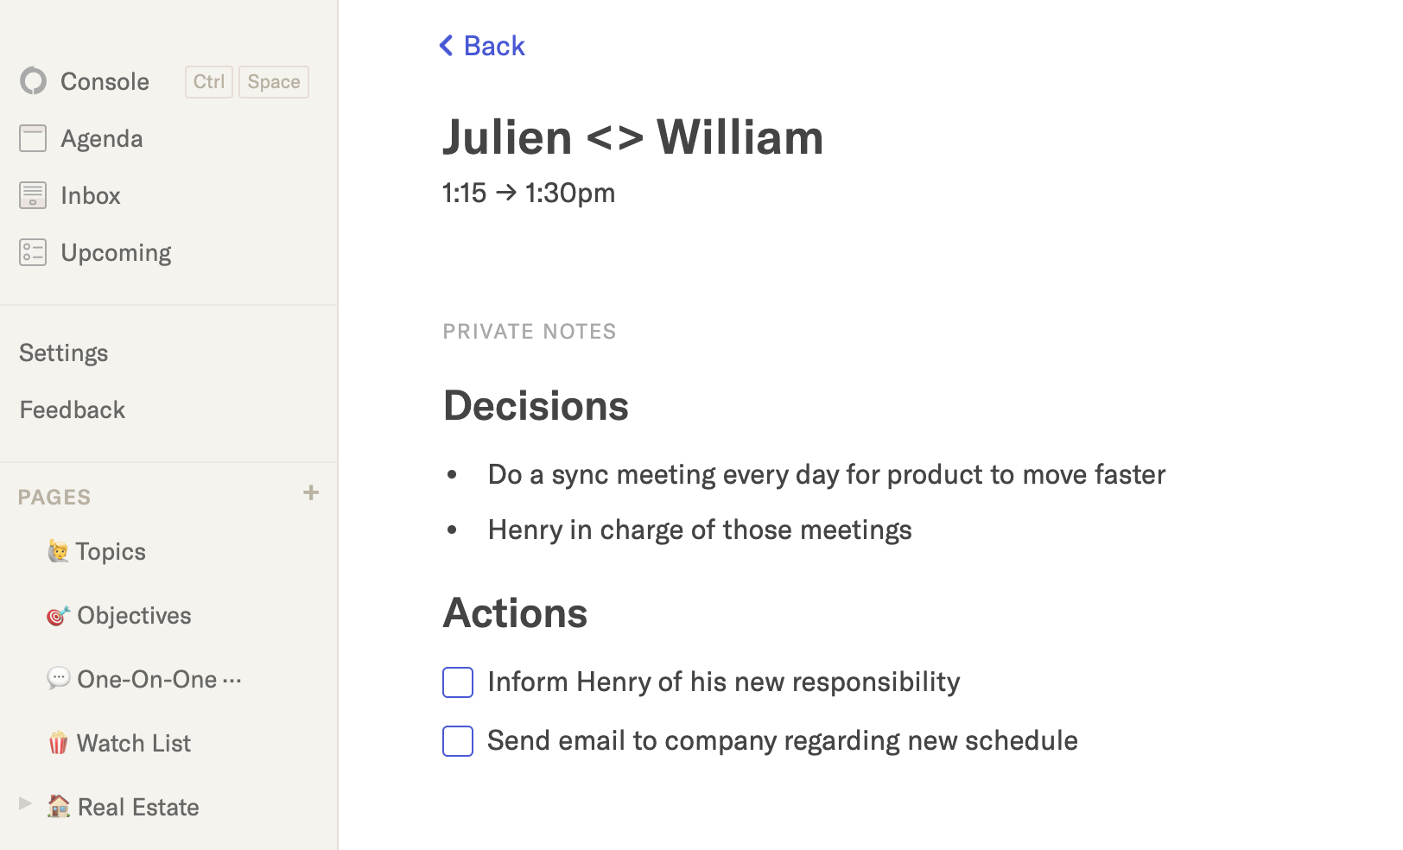Open the Settings menu item
The height and width of the screenshot is (850, 1403).
(64, 352)
